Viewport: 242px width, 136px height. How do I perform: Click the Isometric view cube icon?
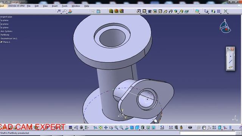[x=137, y=128]
